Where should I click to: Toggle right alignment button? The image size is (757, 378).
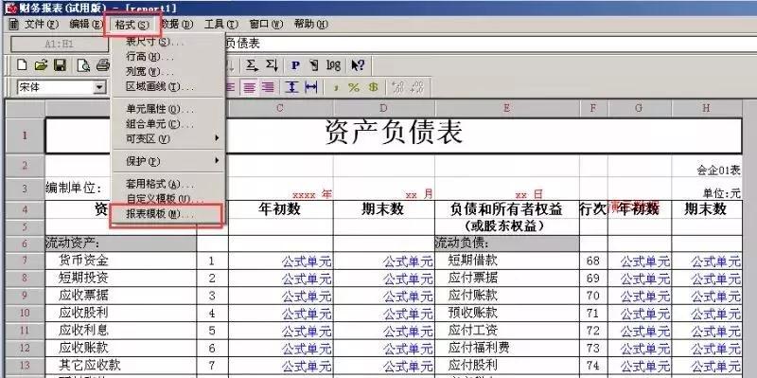268,87
